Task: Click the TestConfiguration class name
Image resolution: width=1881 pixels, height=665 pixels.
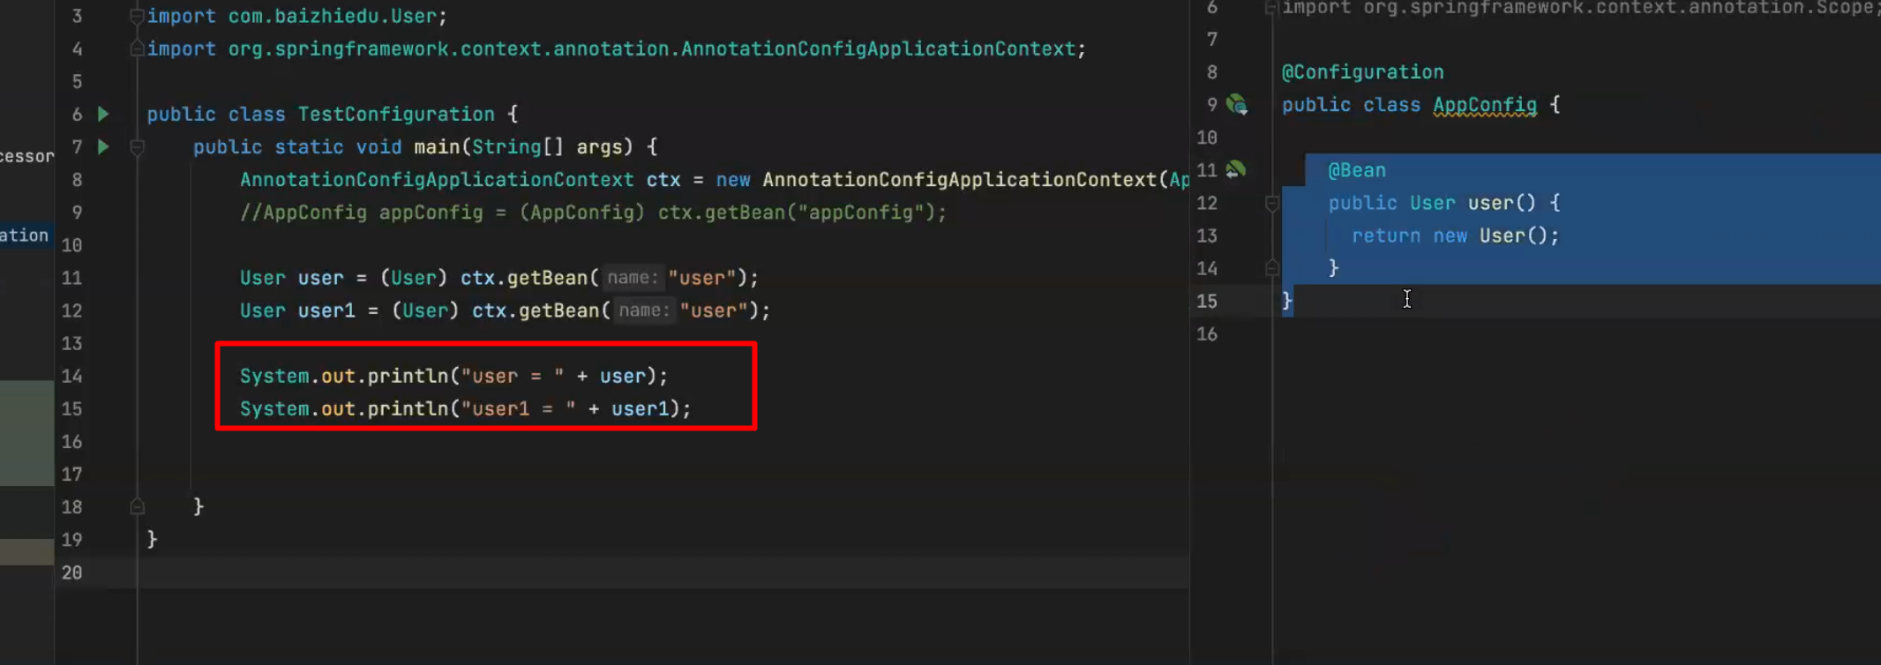Action: (396, 114)
